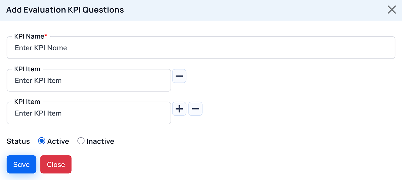Image resolution: width=402 pixels, height=180 pixels.
Task: Click the second "KPI Item" field label
Action: click(27, 102)
